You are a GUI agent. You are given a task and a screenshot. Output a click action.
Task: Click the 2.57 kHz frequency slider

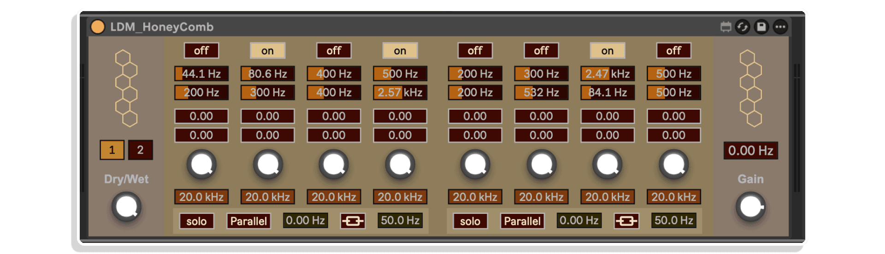[x=400, y=93]
